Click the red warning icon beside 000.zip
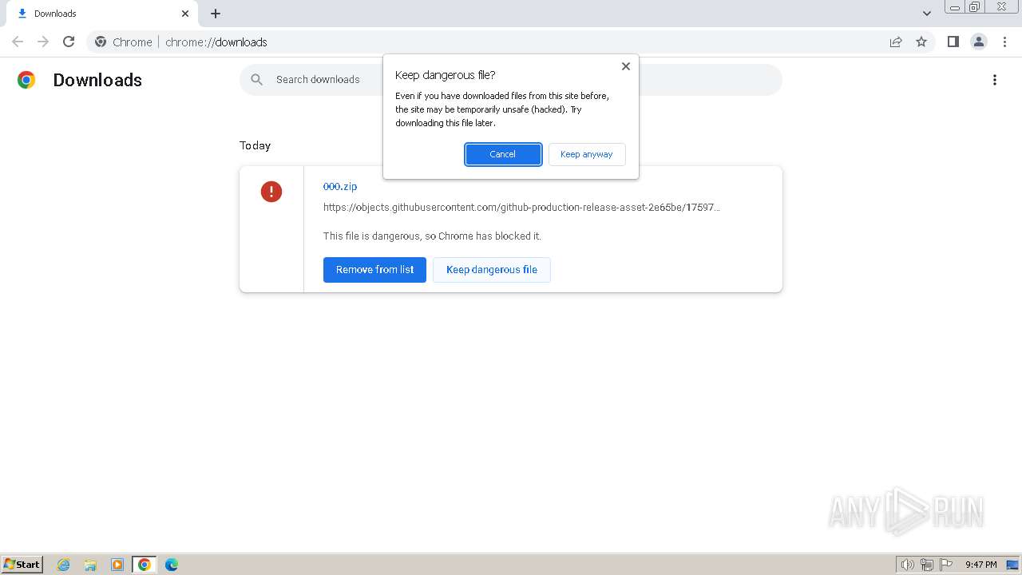The image size is (1022, 575). [271, 192]
